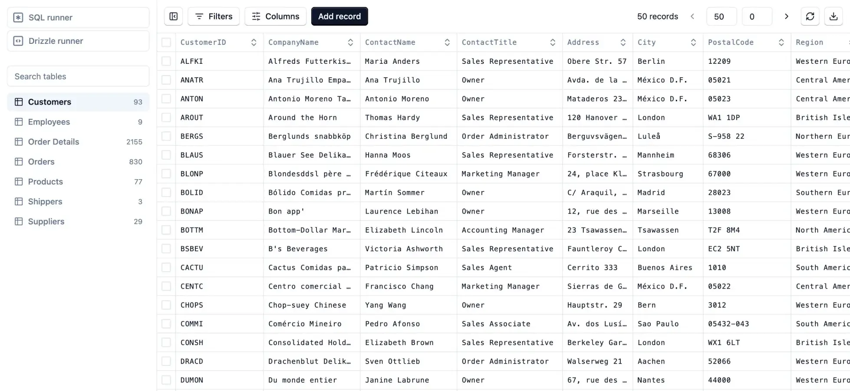Viewport: 850px width, 391px height.
Task: Export records with the download icon
Action: 834,16
